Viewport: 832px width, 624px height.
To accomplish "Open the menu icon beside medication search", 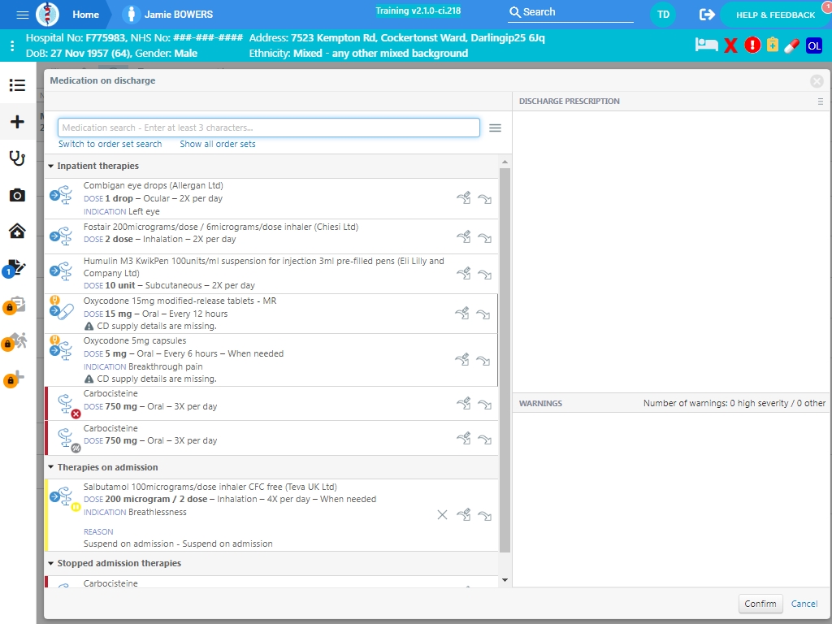I will tap(495, 128).
